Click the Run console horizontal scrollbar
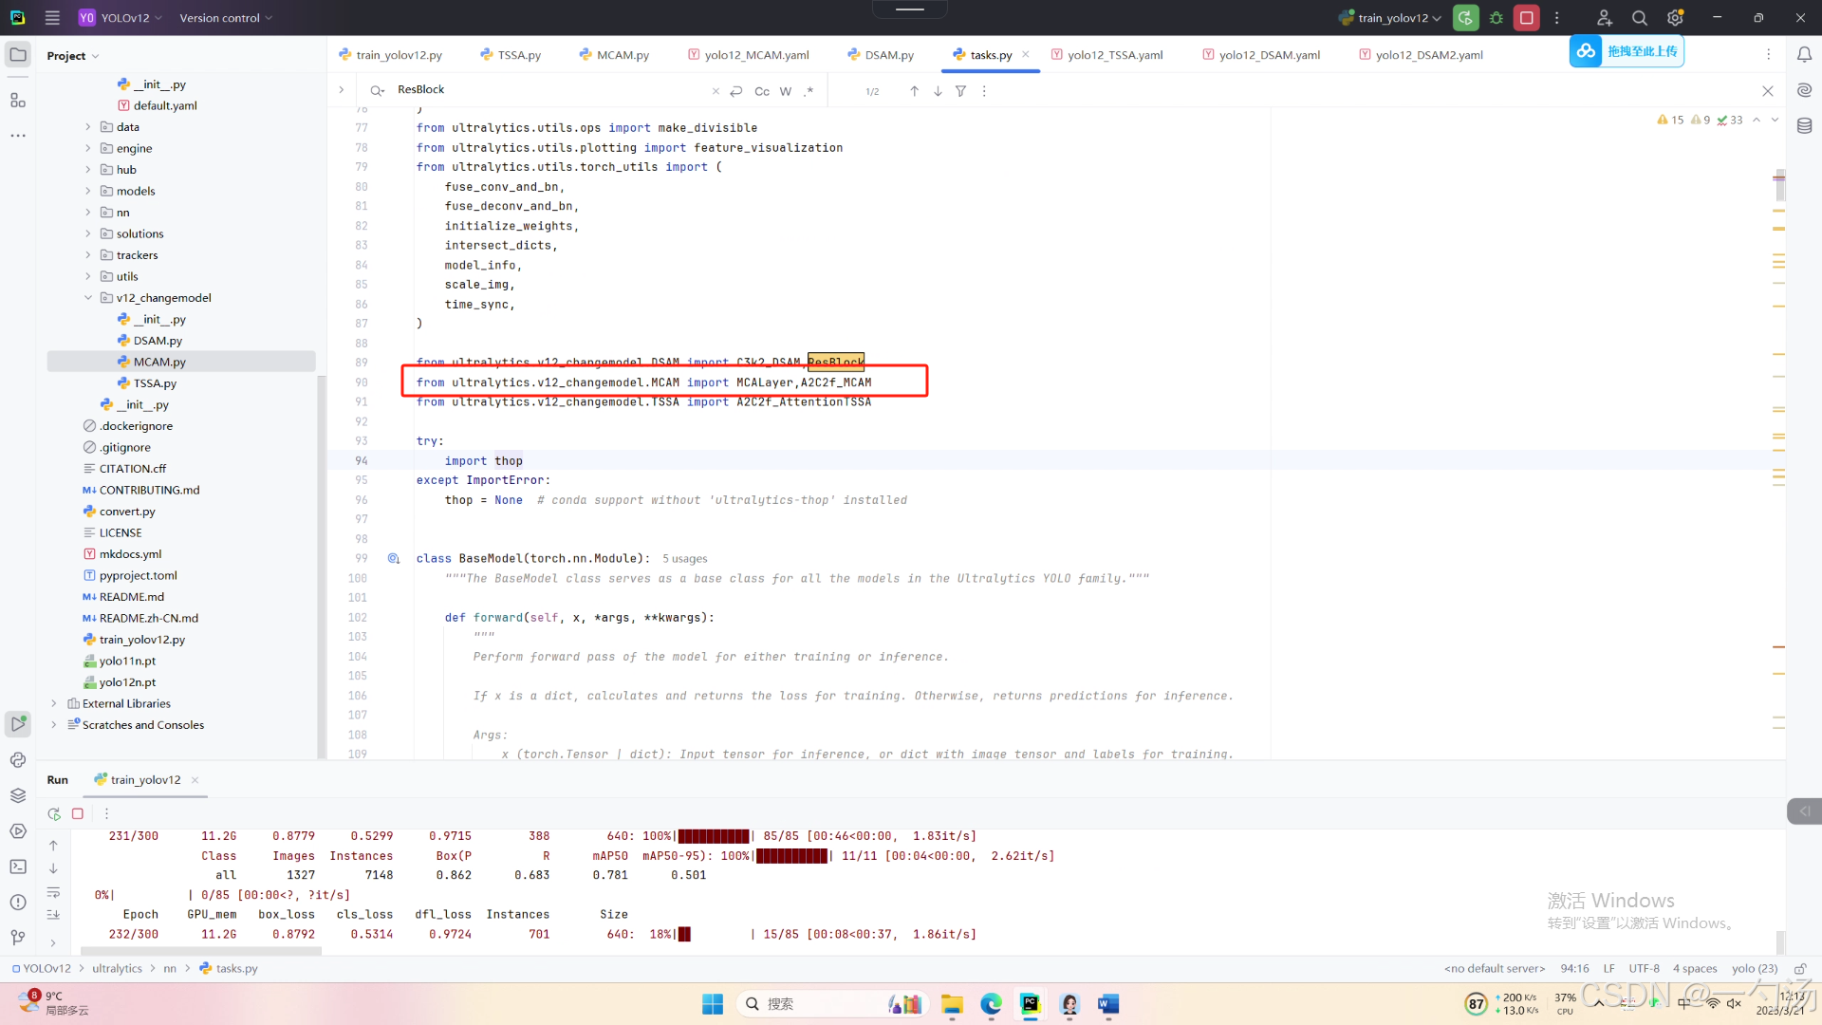Screen dimensions: 1822x1025 click(201, 950)
